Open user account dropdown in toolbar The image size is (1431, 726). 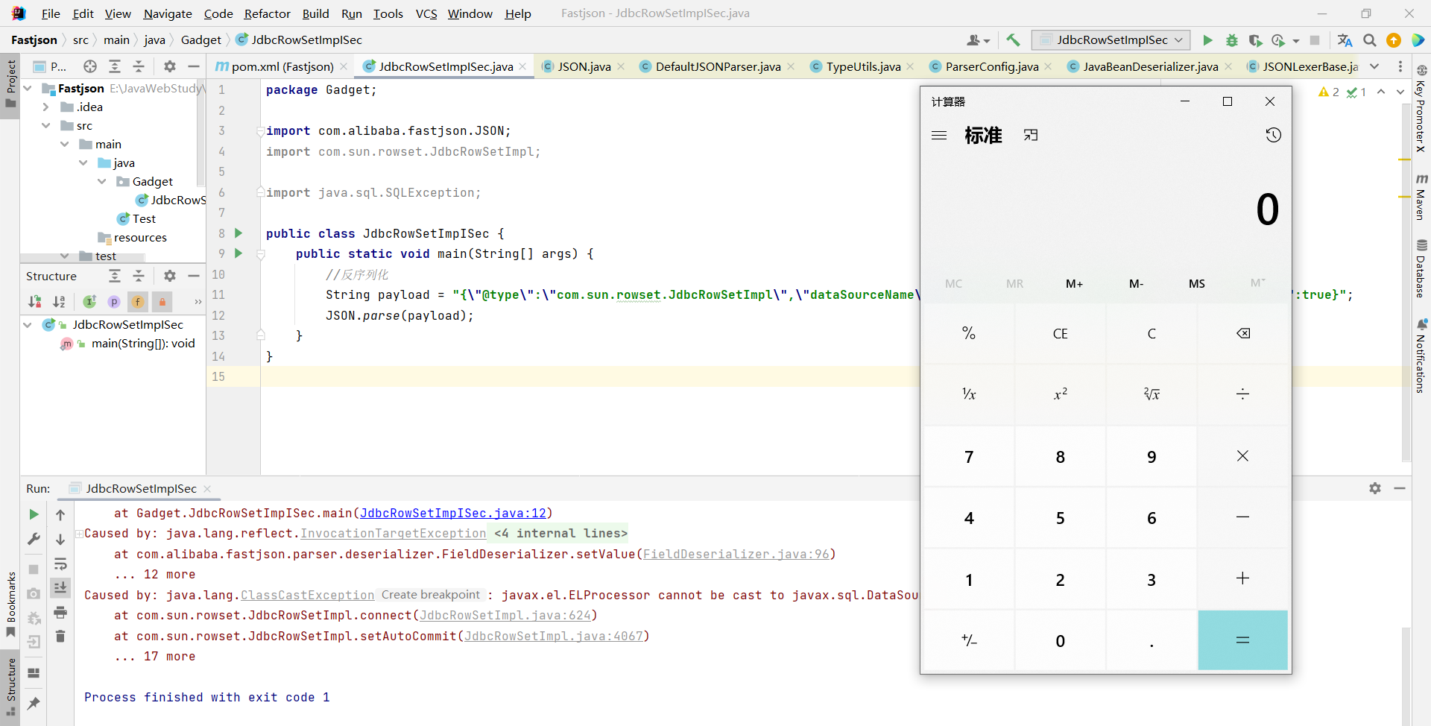tap(978, 40)
